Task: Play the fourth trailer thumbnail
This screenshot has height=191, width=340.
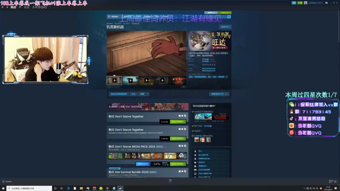Action: 162,81
